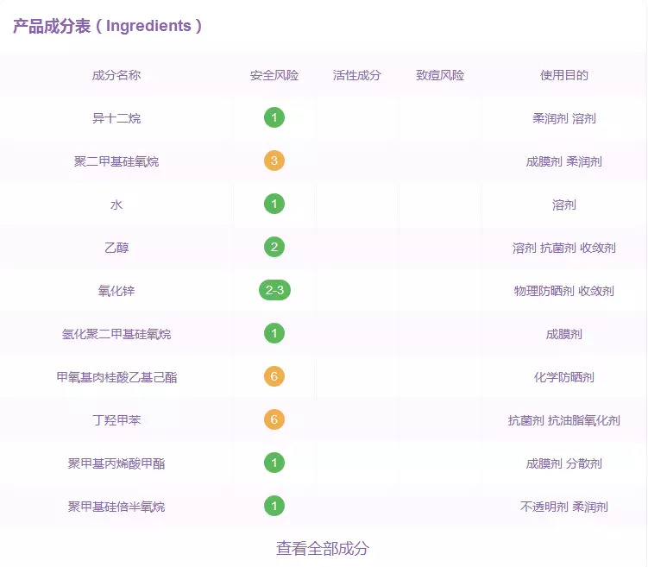Click the 活性成分 column header
The image size is (648, 567).
[x=356, y=75]
